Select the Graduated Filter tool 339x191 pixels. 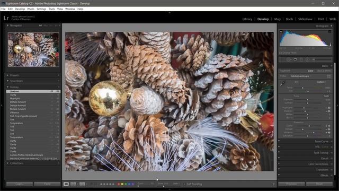tap(301, 59)
